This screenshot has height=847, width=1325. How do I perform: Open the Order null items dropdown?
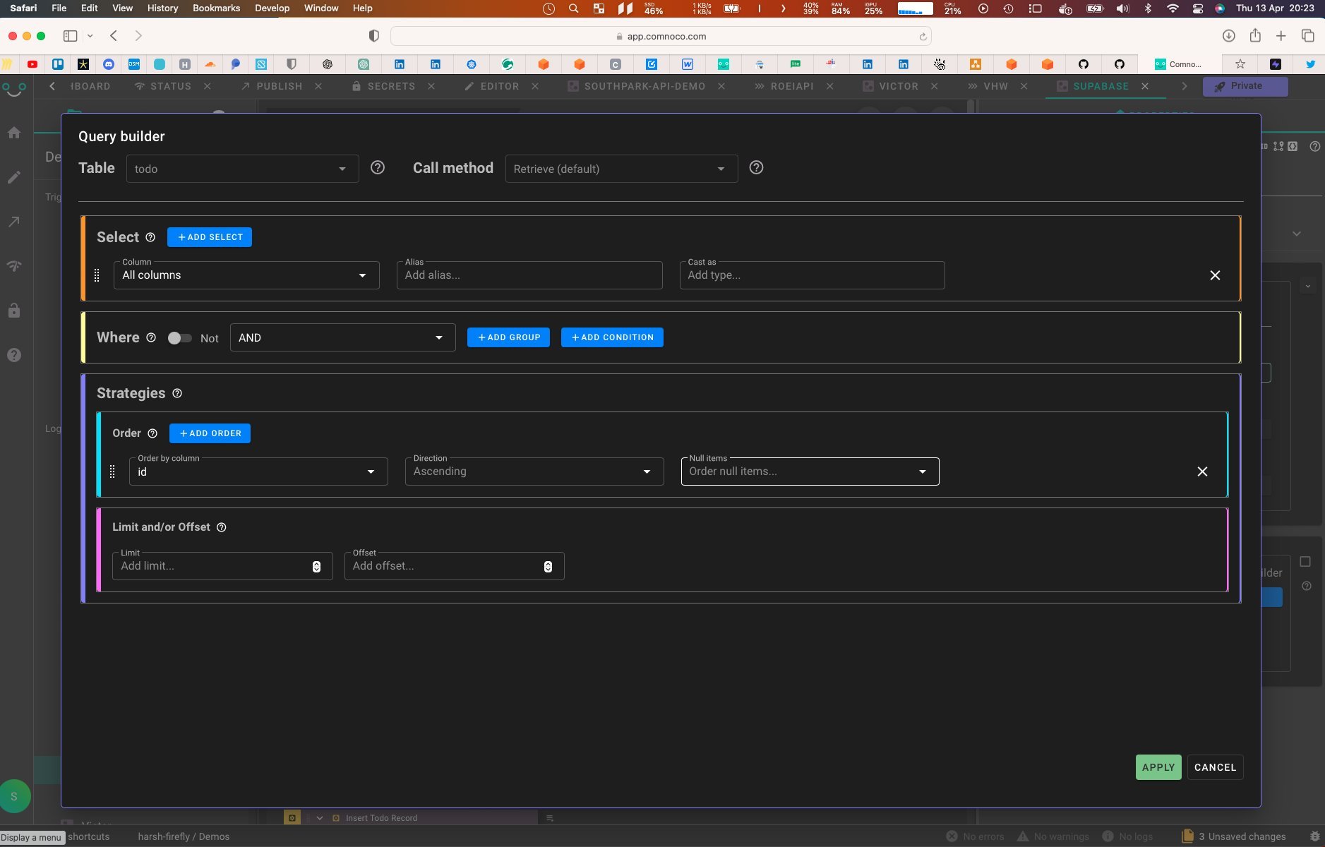point(808,471)
